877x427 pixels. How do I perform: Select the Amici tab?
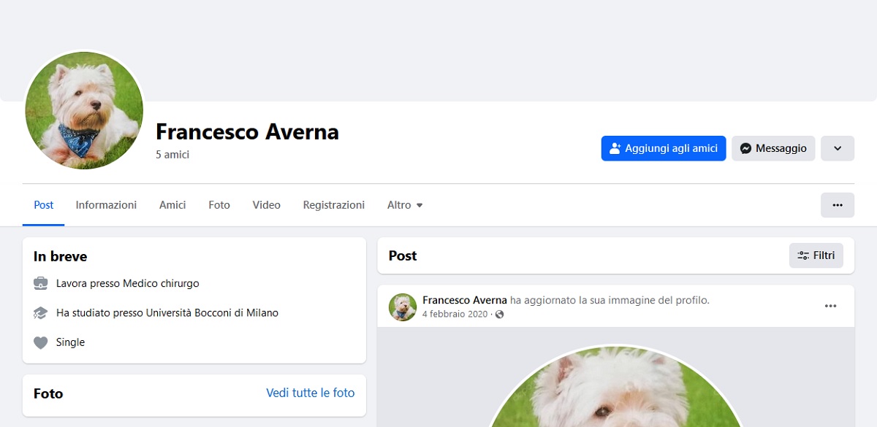click(172, 205)
